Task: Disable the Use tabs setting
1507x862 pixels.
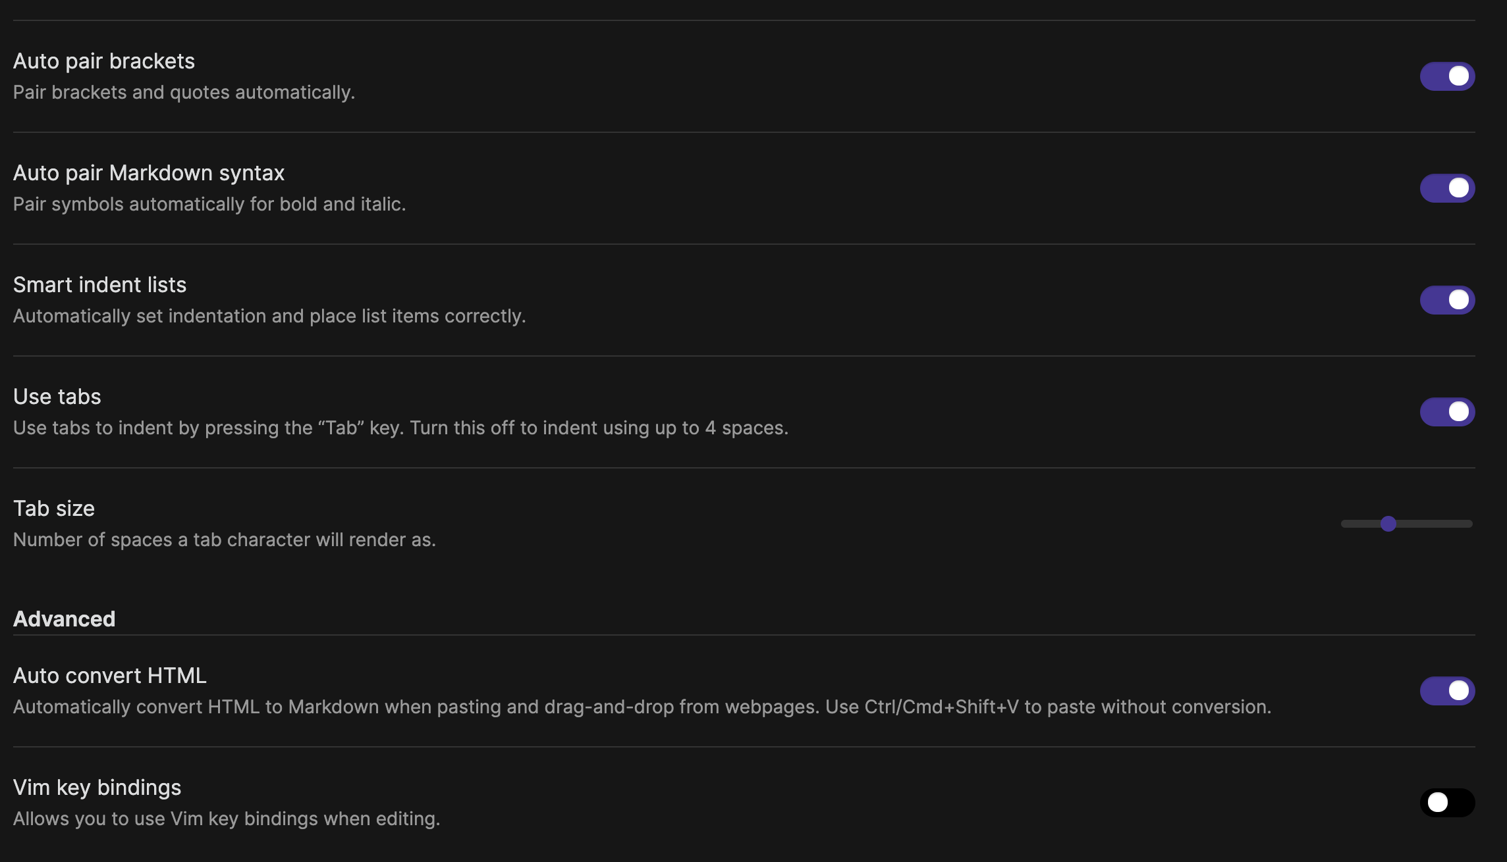Action: point(1448,411)
